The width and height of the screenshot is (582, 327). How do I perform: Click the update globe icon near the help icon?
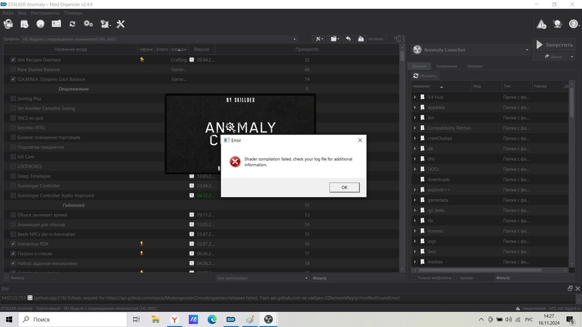(x=558, y=24)
